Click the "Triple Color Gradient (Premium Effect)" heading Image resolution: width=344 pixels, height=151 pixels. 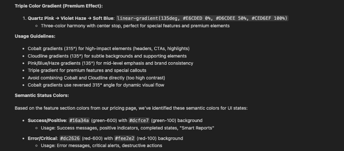[x=58, y=6]
